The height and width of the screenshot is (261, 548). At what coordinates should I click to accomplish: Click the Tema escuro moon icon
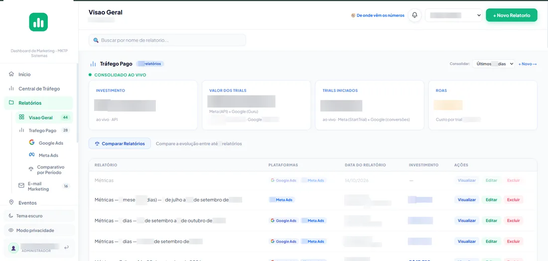click(11, 216)
